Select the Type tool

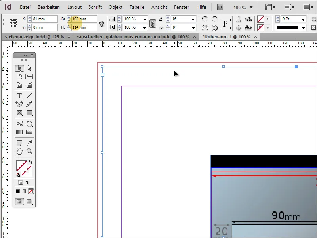(19, 96)
